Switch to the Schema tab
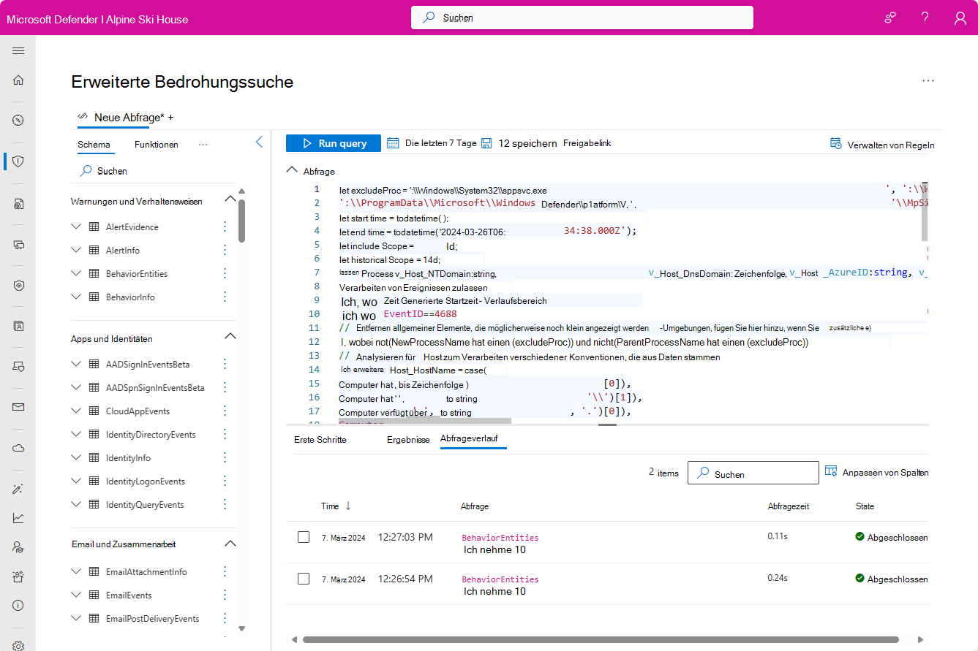978x651 pixels. click(x=94, y=145)
